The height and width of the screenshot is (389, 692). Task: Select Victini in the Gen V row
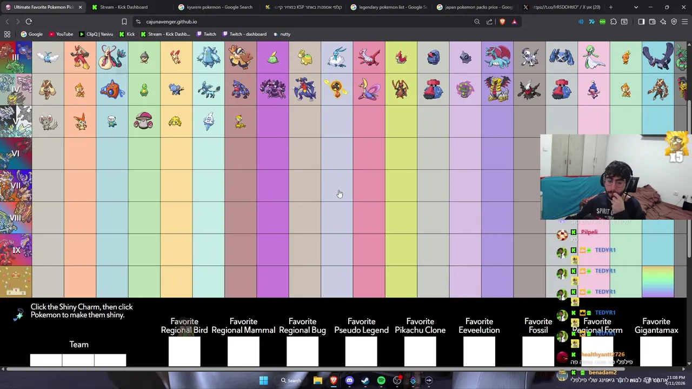tap(80, 122)
